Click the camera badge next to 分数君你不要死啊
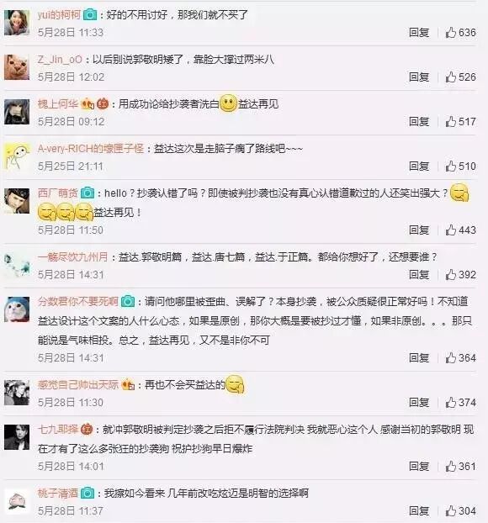Viewport: 488px width, 523px height. click(x=128, y=302)
